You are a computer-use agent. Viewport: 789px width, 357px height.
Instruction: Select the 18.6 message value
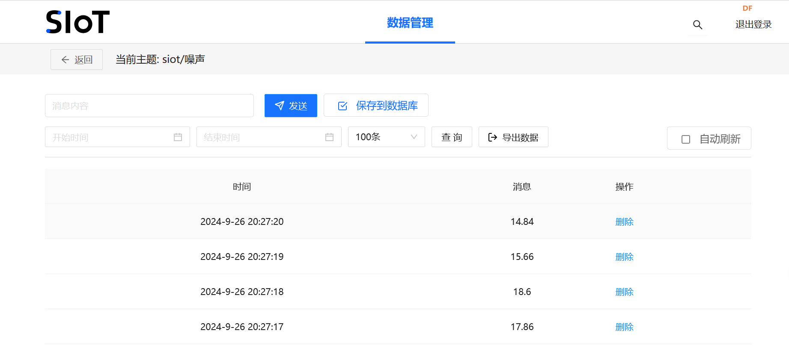pos(522,292)
